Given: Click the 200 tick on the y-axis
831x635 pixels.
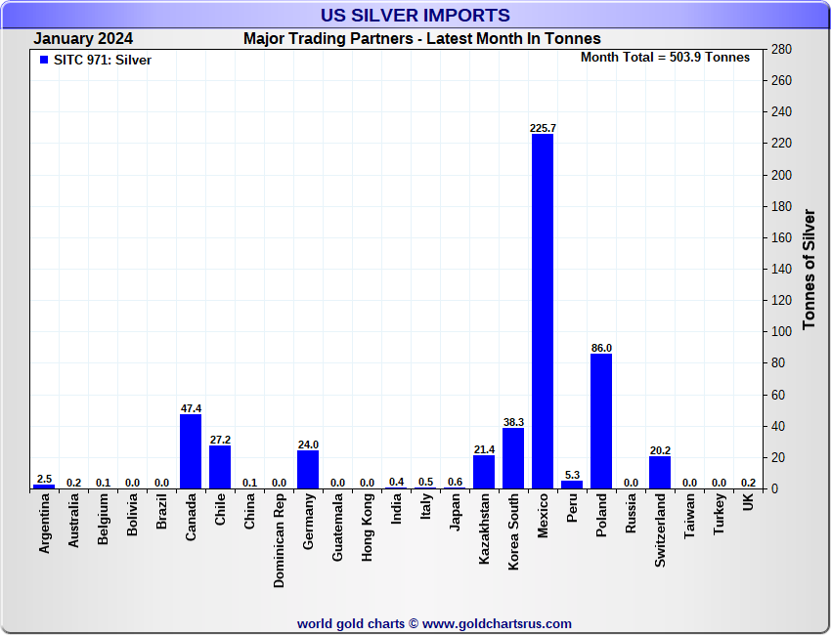Looking at the screenshot, I should click(781, 175).
